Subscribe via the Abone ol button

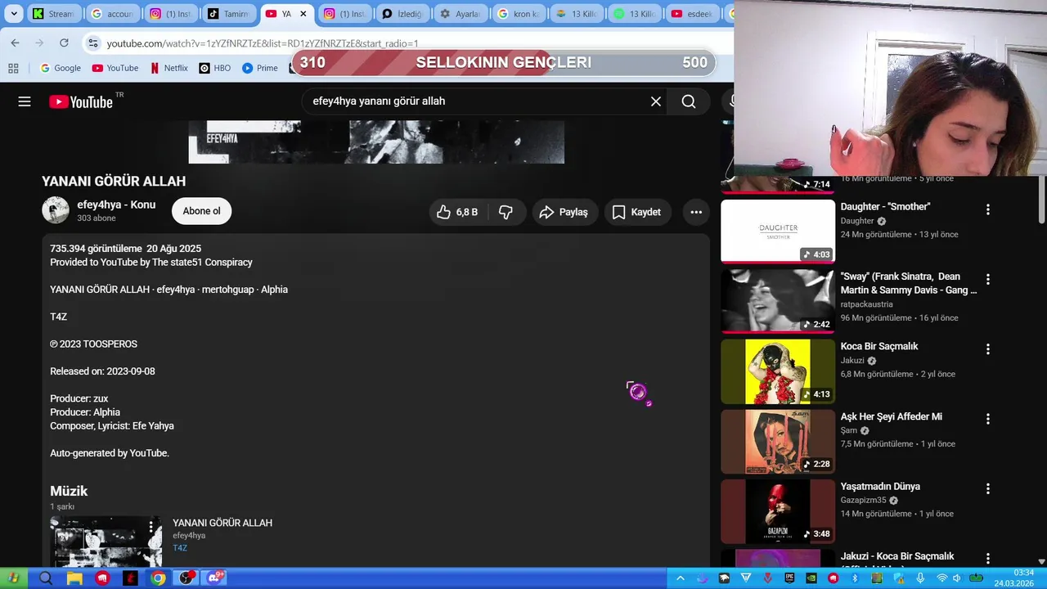tap(201, 211)
